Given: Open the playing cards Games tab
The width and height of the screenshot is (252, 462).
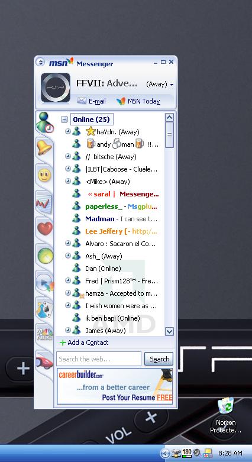Looking at the screenshot, I should pyautogui.click(x=44, y=309).
